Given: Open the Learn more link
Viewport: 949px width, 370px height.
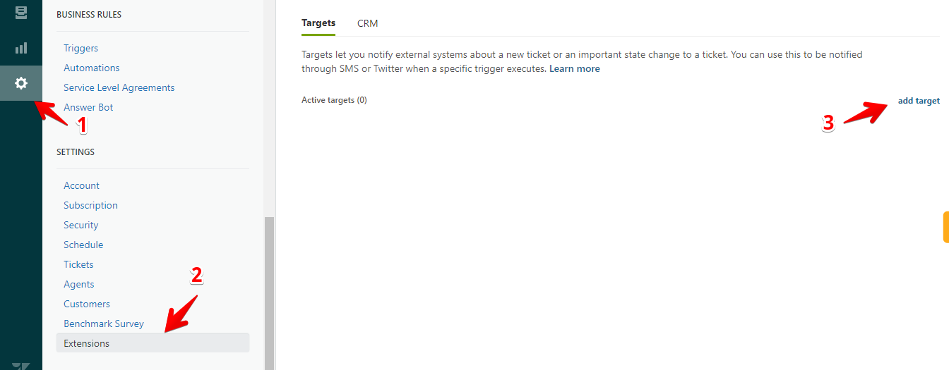Looking at the screenshot, I should pyautogui.click(x=574, y=68).
